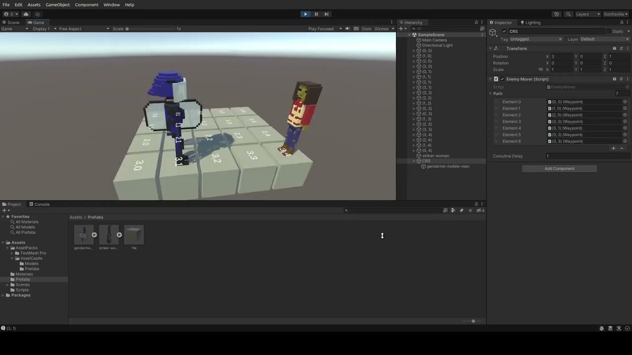This screenshot has height=355, width=632.
Task: Open the Hierarchy create plus button
Action: [402, 29]
